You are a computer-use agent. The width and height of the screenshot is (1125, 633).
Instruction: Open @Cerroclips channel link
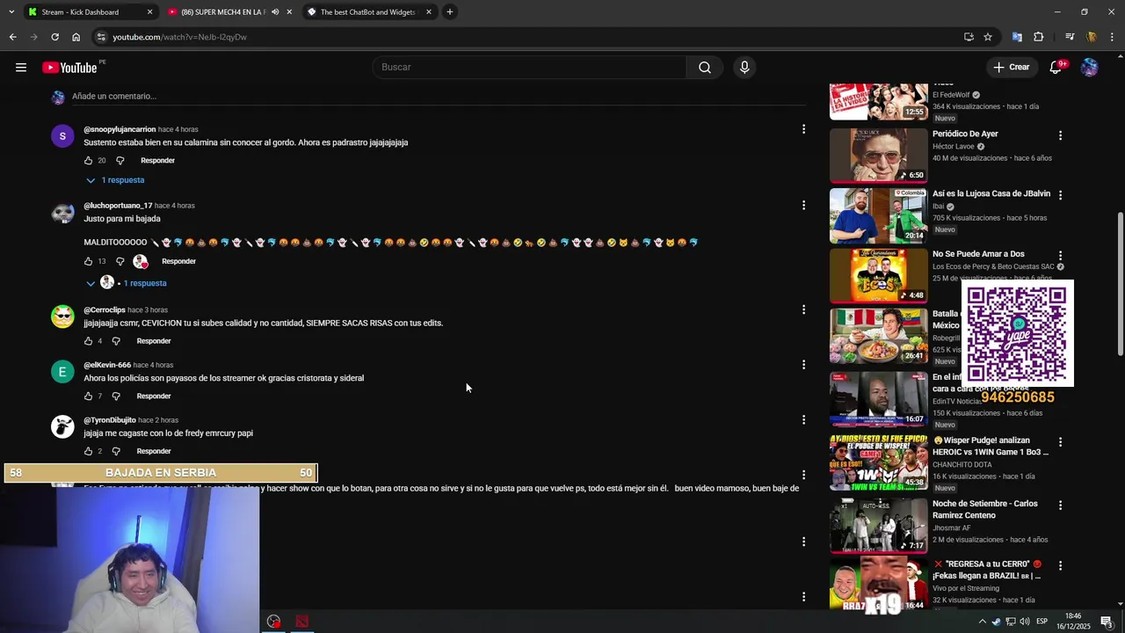(105, 310)
